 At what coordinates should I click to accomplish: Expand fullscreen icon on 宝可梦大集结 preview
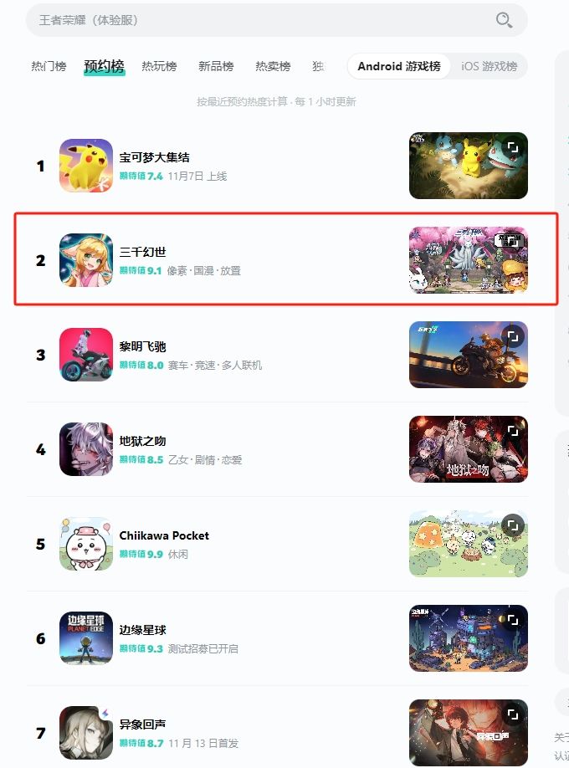(513, 147)
